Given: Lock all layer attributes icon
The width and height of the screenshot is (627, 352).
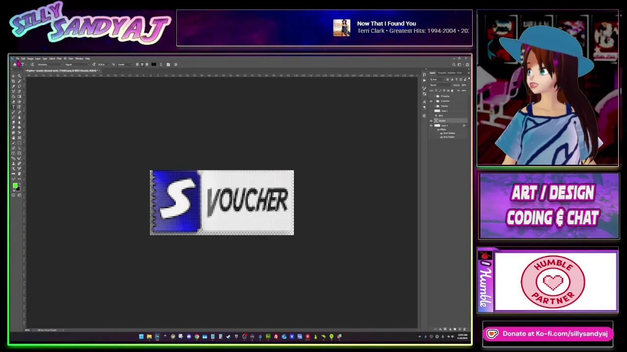Looking at the screenshot, I should 452,90.
